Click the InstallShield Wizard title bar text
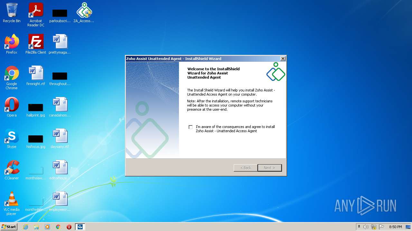The height and width of the screenshot is (231, 412). (x=174, y=59)
